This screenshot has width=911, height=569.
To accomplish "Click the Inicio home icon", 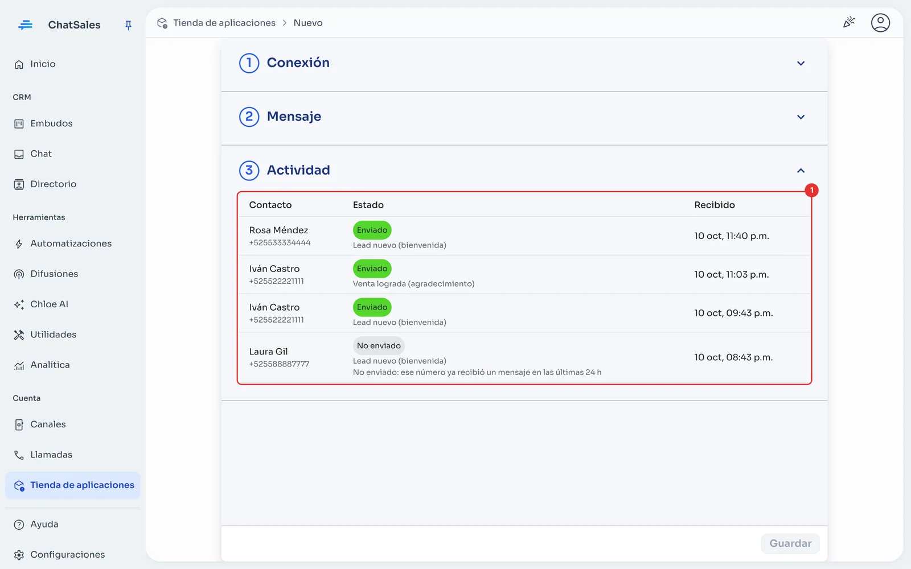I will (x=19, y=64).
